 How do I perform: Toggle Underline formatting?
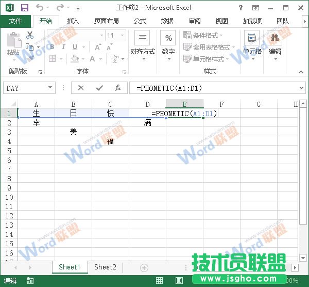75,47
